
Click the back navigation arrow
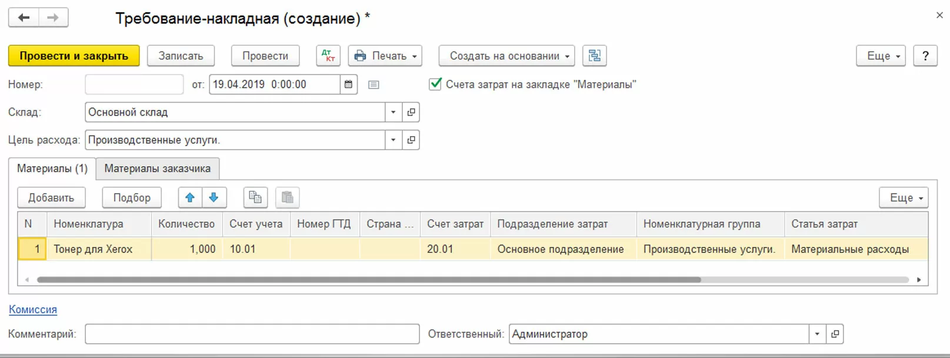(24, 18)
